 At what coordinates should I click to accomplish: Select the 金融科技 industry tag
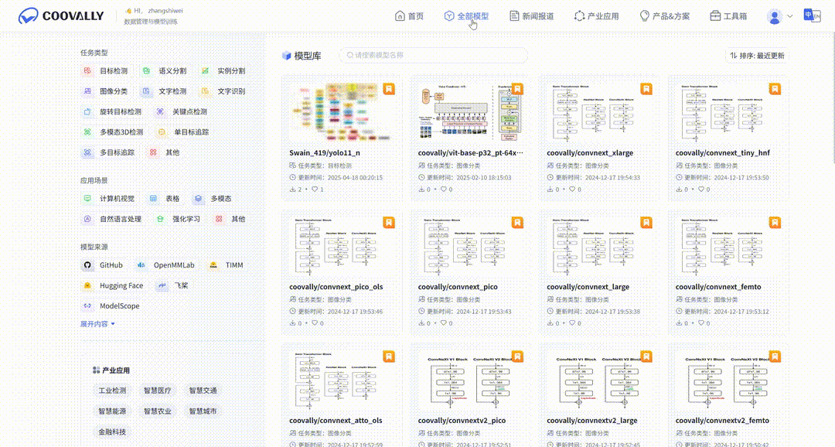[x=112, y=432]
